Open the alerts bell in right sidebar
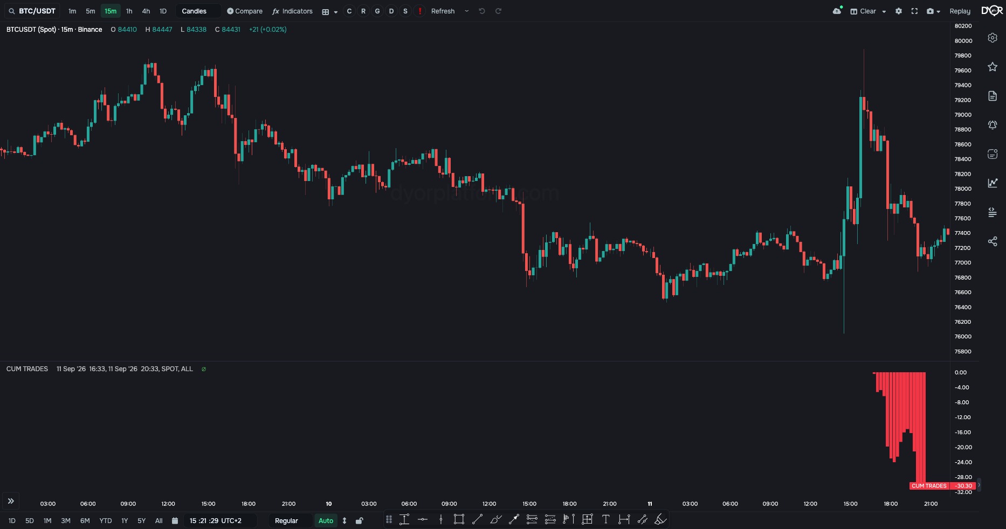This screenshot has width=1006, height=529. point(993,125)
